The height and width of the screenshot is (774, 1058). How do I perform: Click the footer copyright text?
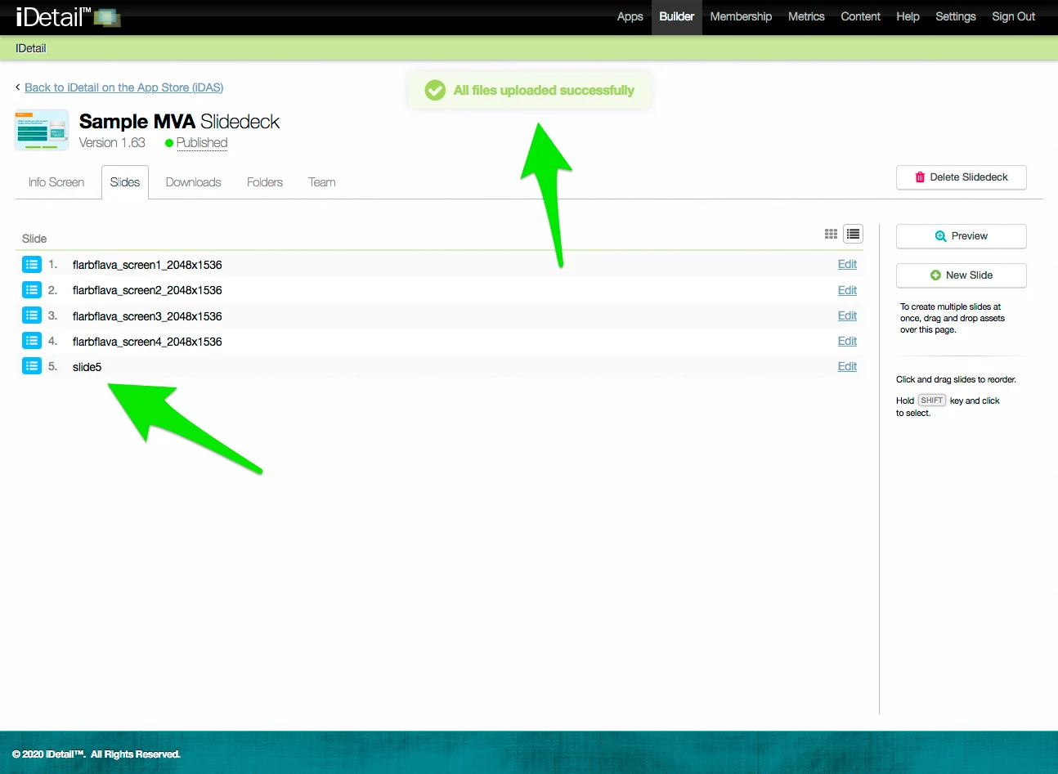point(96,754)
